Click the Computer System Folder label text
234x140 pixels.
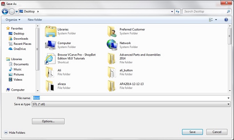(67, 47)
